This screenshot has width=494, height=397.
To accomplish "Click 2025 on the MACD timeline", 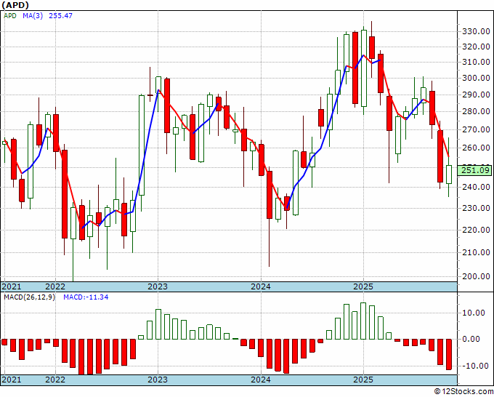I will [363, 380].
